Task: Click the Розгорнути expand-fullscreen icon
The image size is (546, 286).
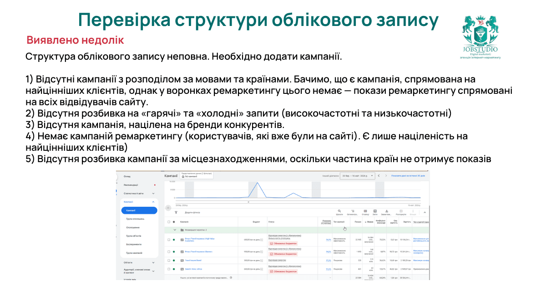Action: tap(401, 211)
